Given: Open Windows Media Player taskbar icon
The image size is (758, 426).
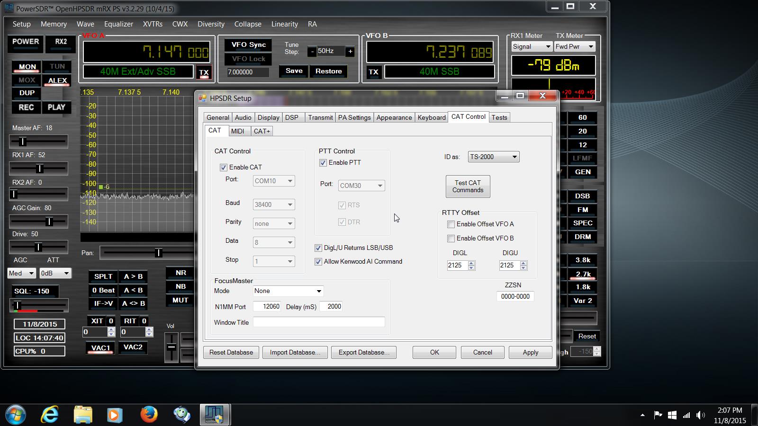Looking at the screenshot, I should click(114, 415).
